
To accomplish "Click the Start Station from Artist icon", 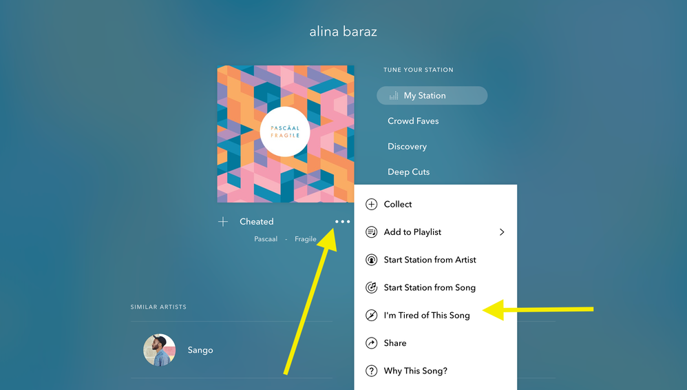I will click(371, 260).
